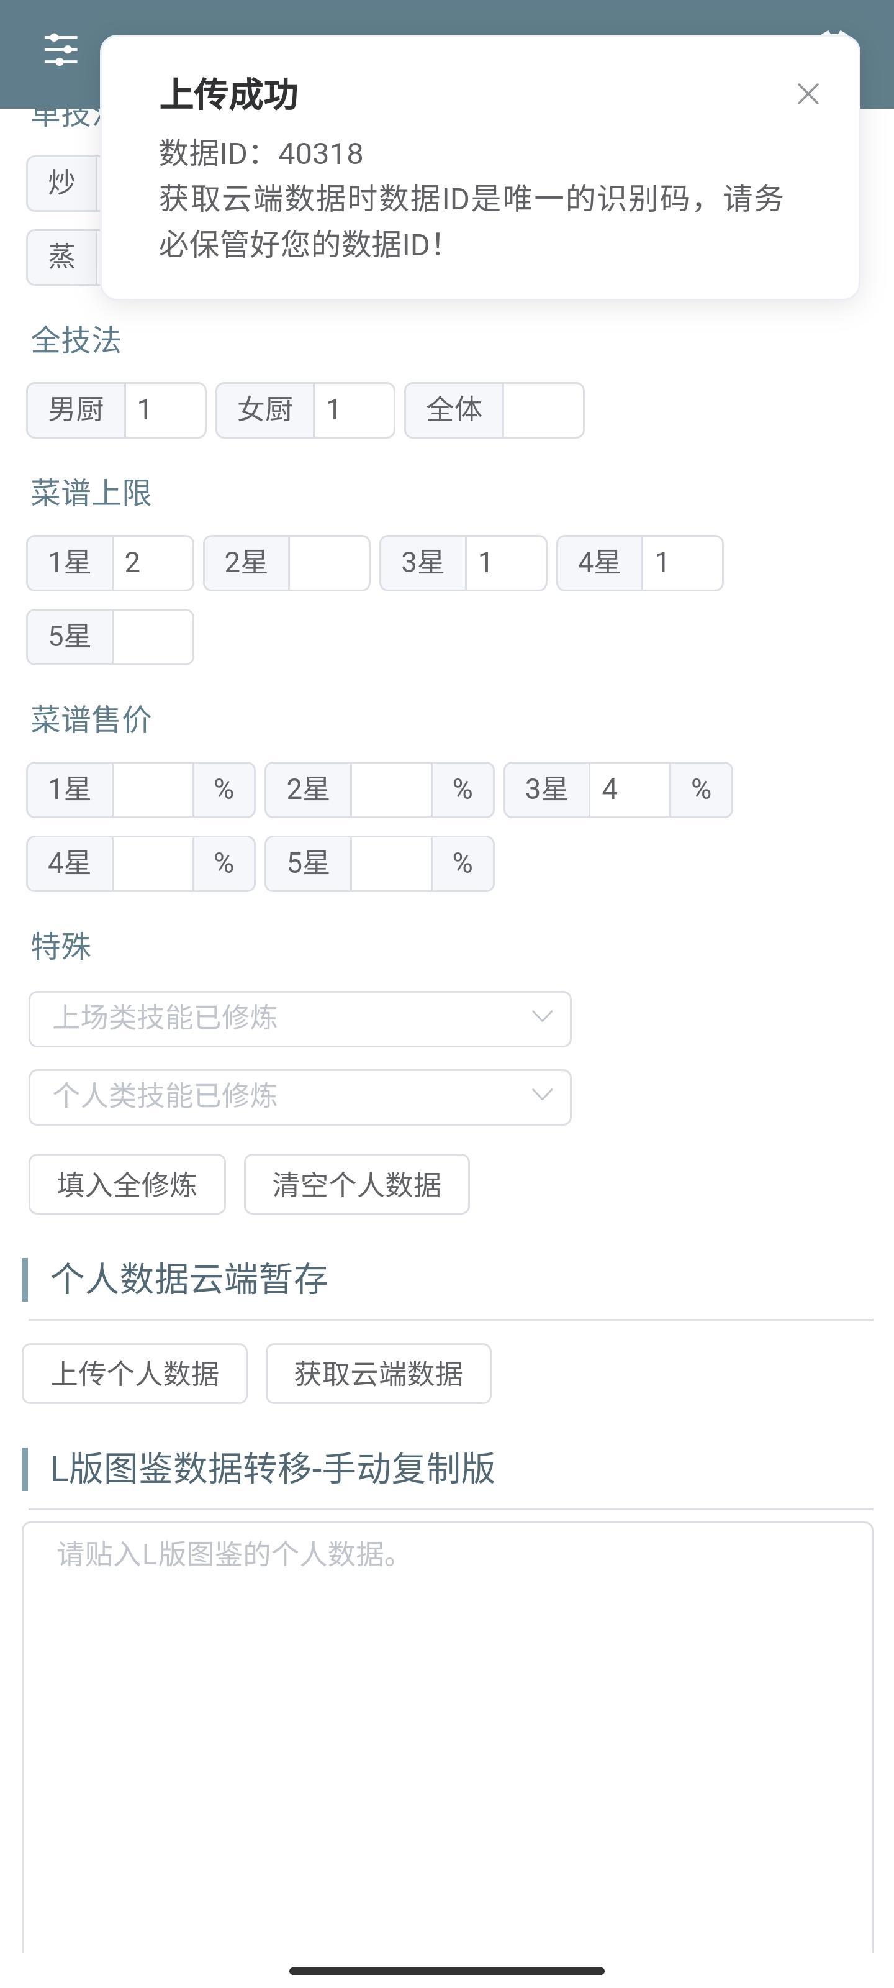
Task: Open the sliders filter menu icon
Action: pos(60,50)
